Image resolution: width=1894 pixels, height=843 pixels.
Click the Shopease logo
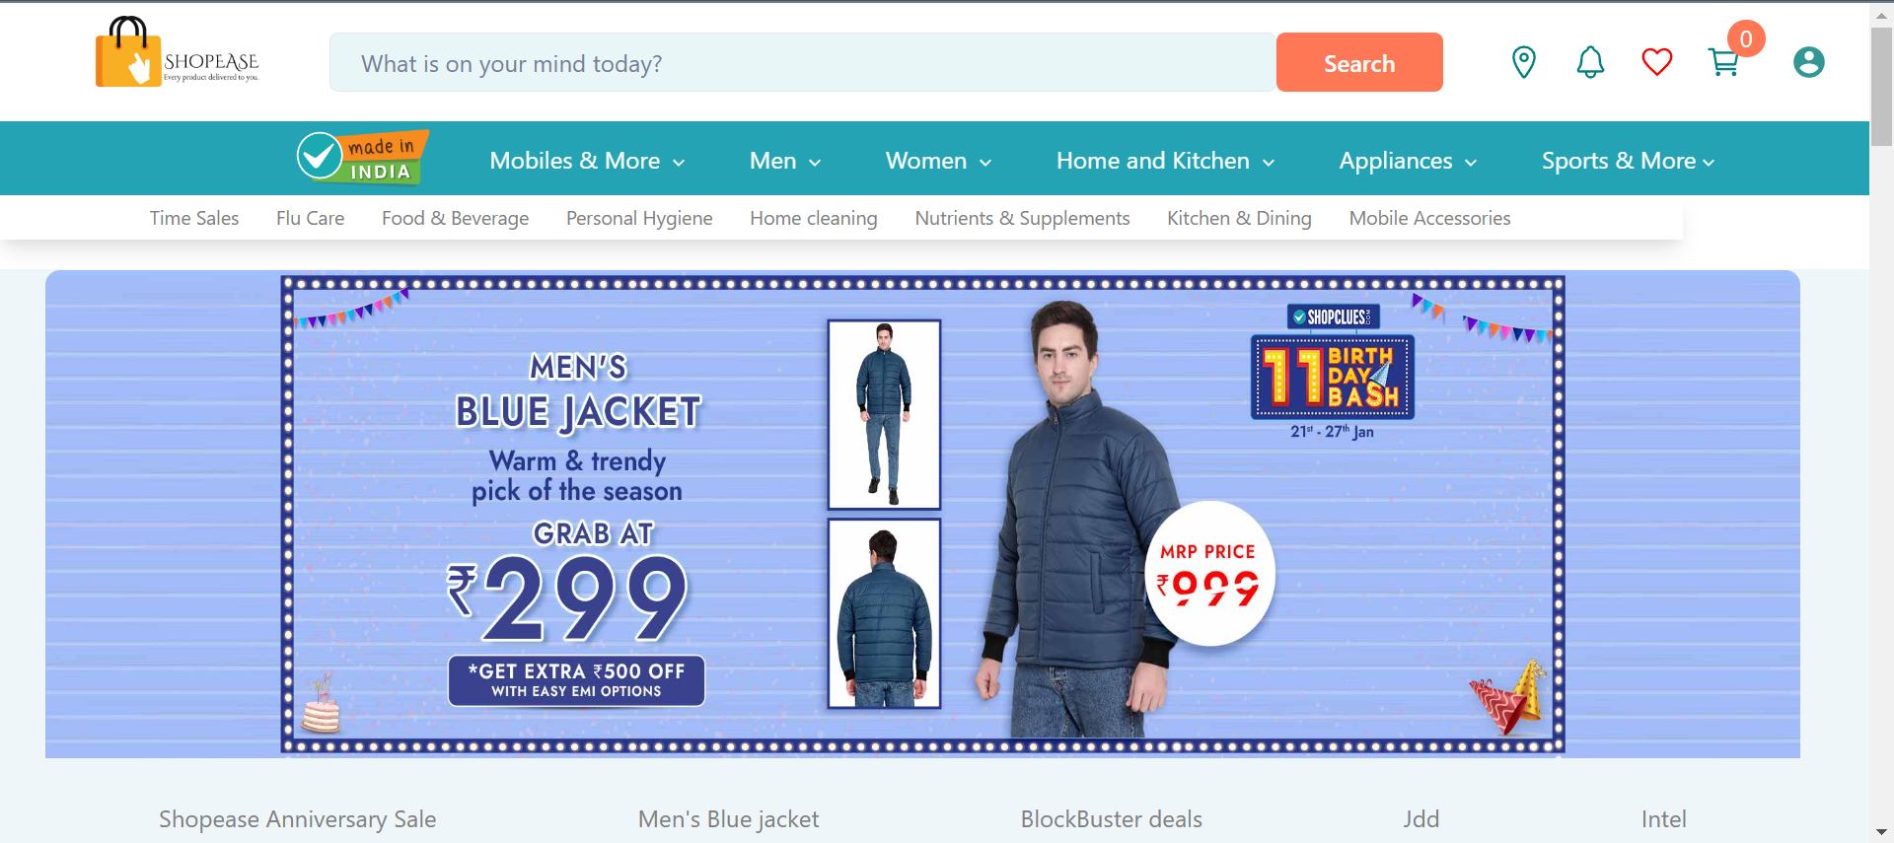(178, 52)
